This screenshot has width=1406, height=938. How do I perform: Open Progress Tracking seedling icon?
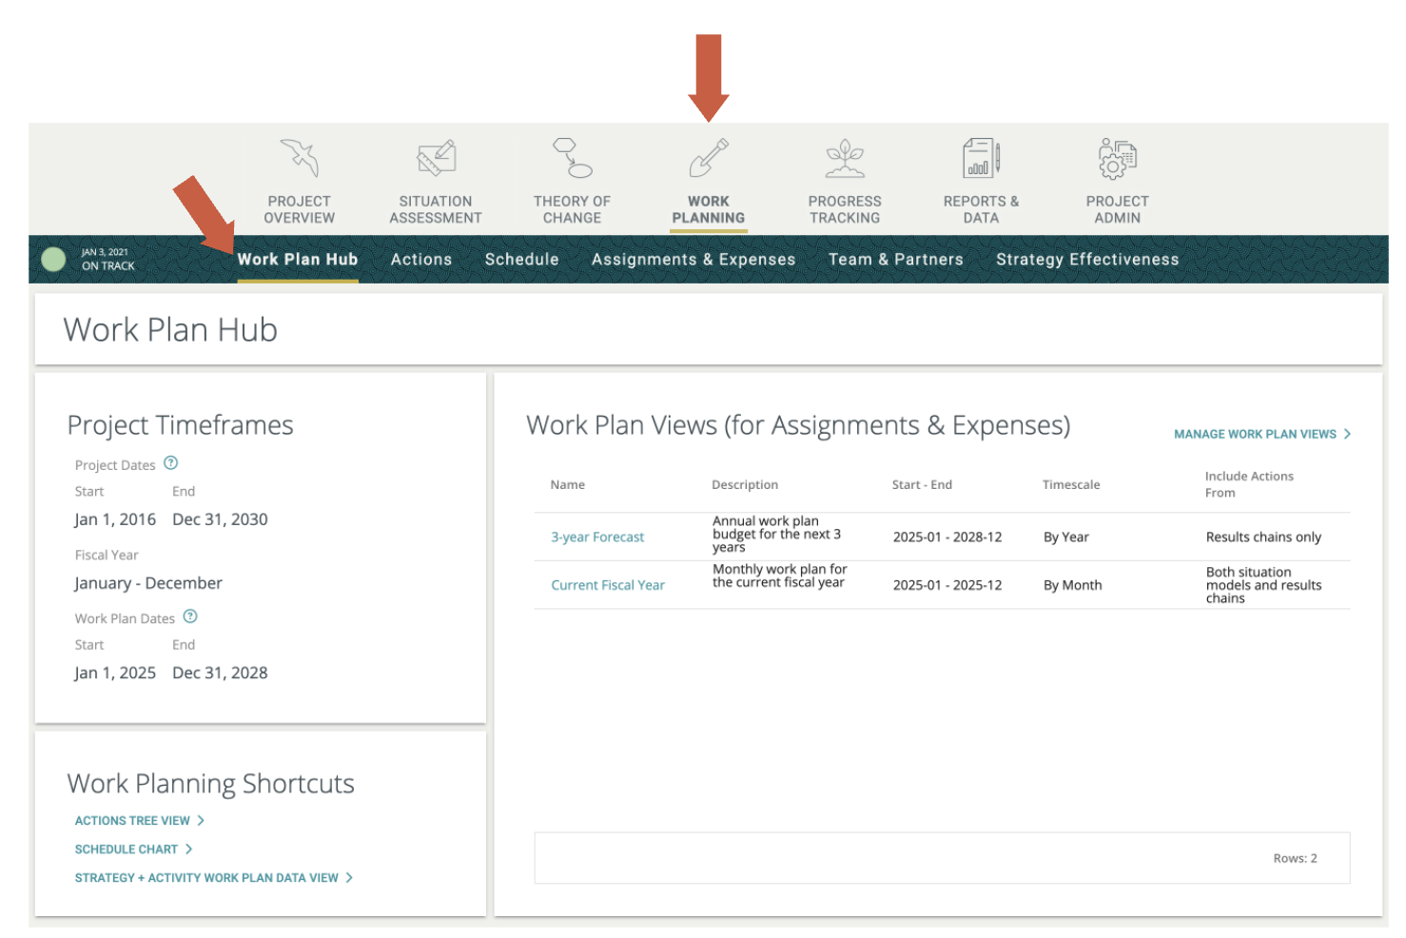[844, 158]
